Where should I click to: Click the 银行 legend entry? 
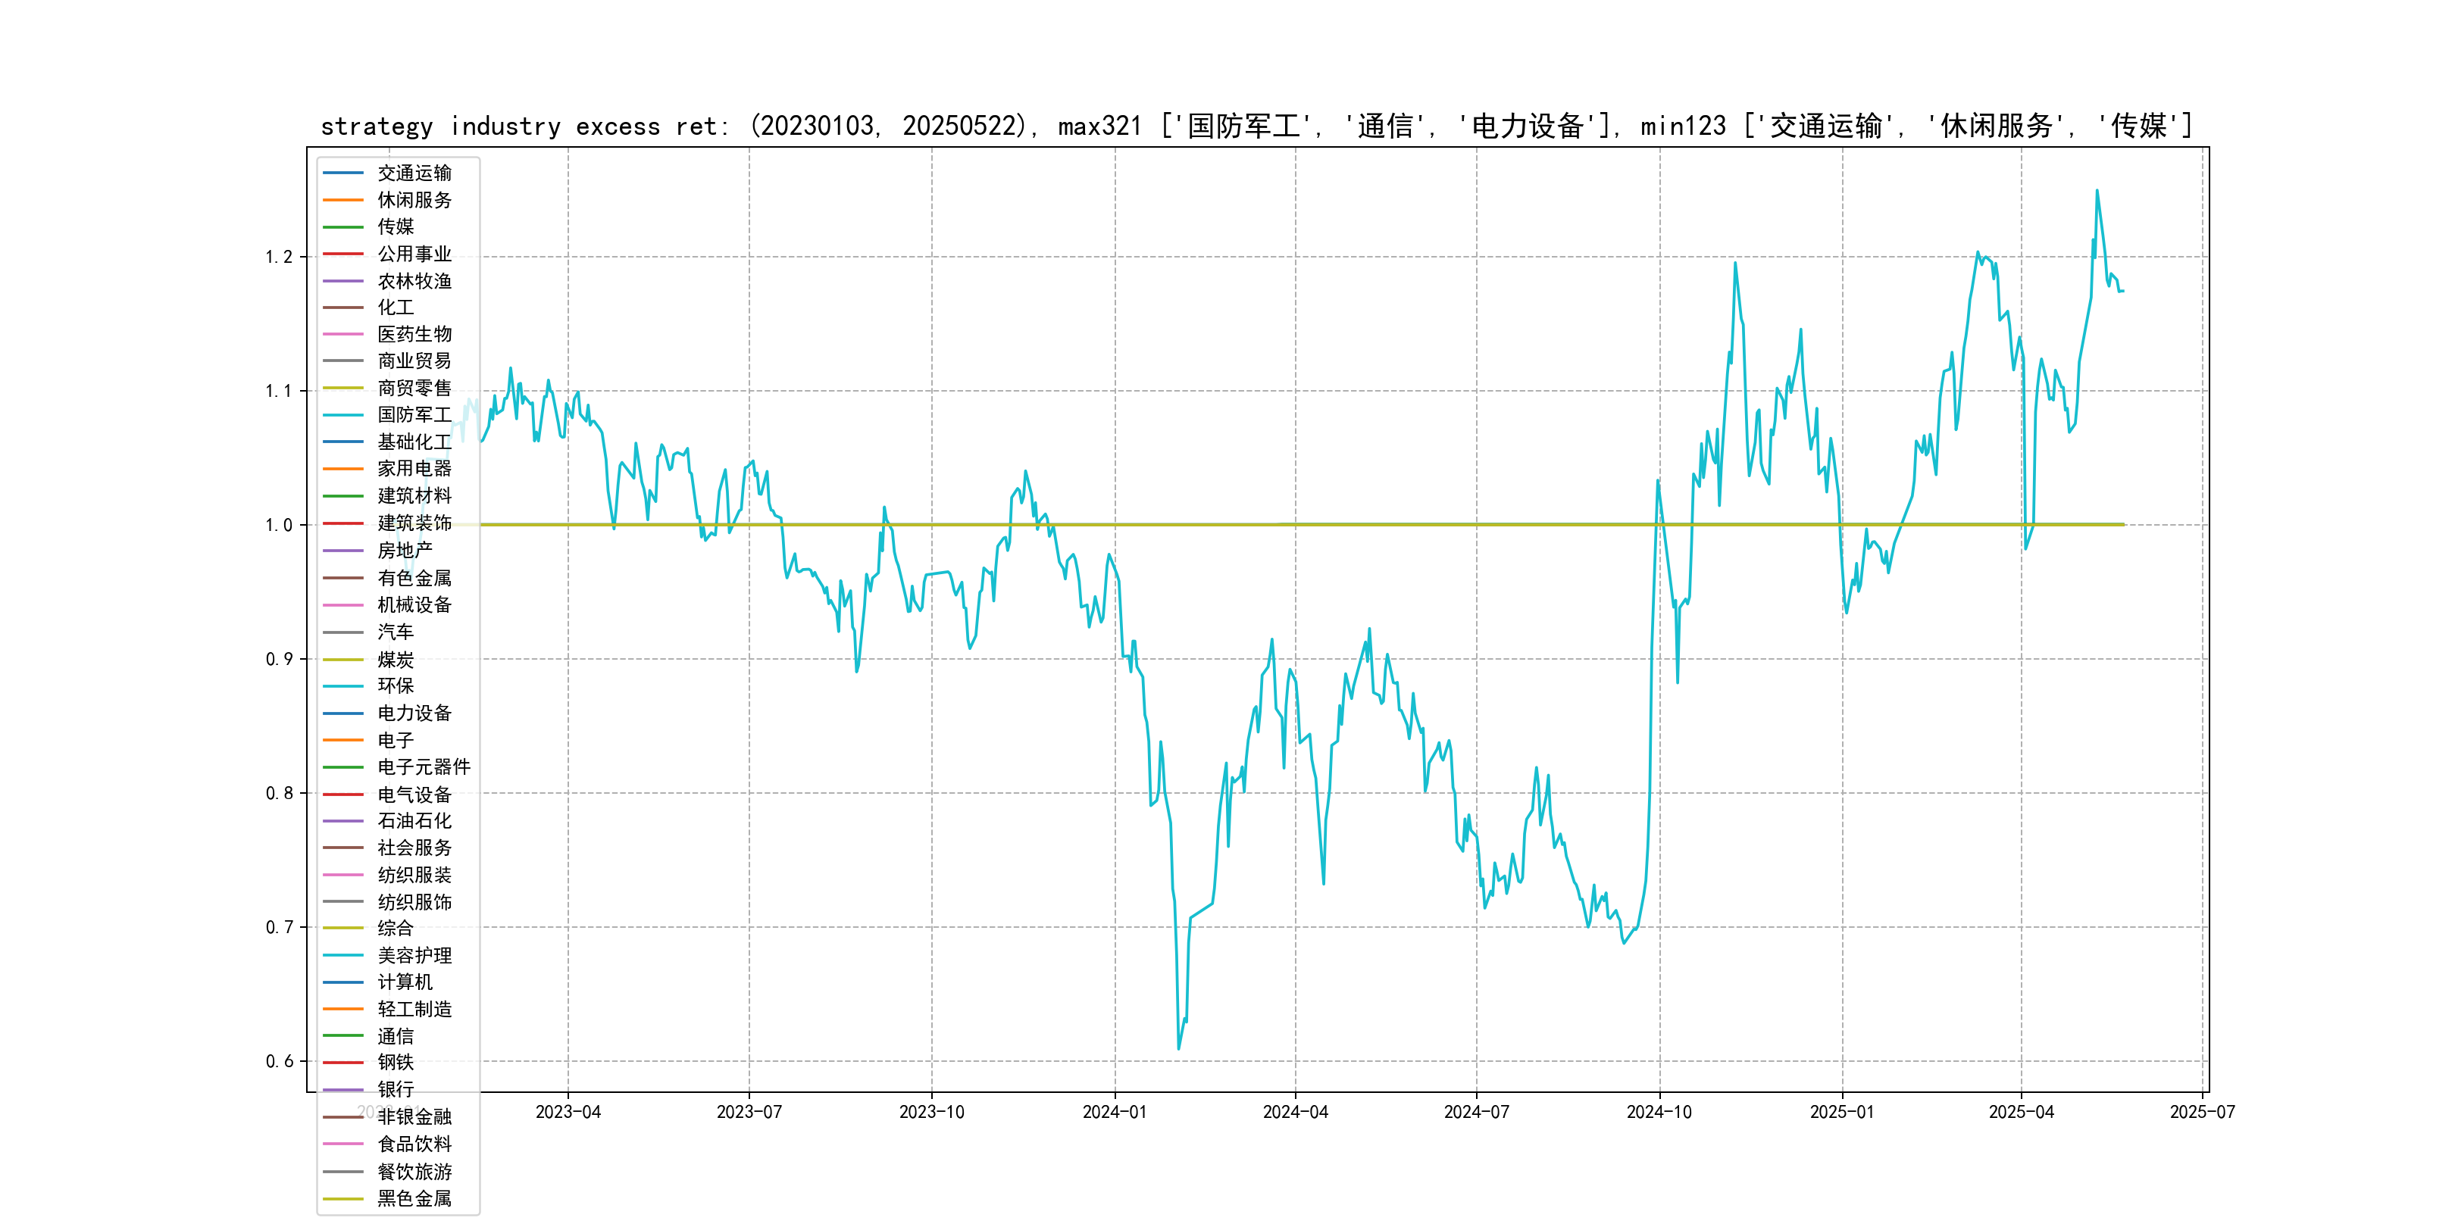point(396,1089)
